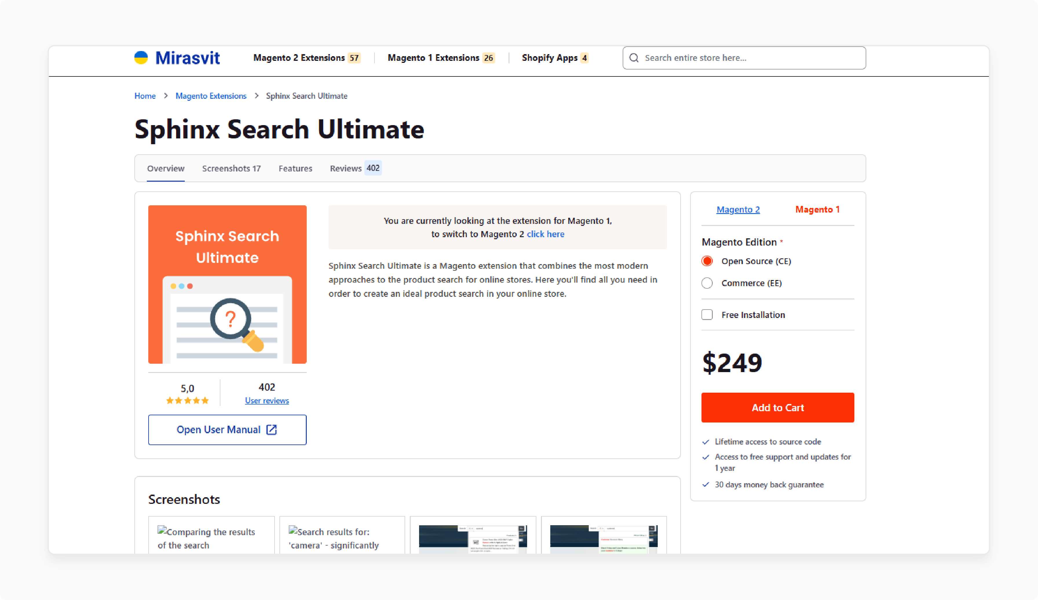The height and width of the screenshot is (600, 1038).
Task: Open Shopify Apps menu
Action: coord(555,58)
